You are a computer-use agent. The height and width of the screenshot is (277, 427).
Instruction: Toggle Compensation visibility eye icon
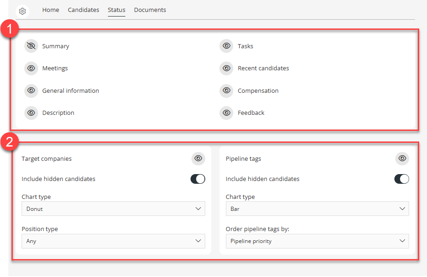[226, 90]
